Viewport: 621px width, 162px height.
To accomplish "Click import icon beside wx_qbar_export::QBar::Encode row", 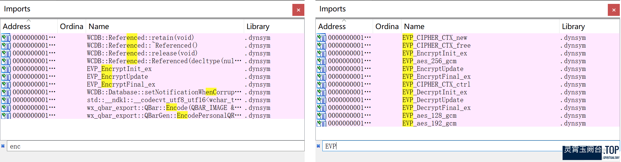I will click(x=6, y=108).
